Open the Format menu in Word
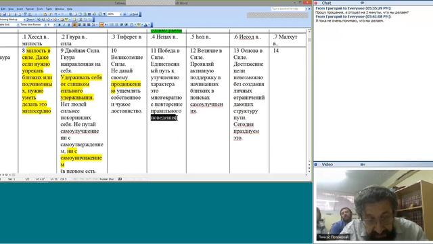This screenshot has width=433, height=244. point(30,9)
